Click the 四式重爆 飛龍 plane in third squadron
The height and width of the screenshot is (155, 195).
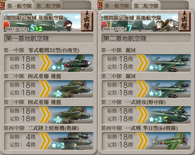[x=49, y=115]
